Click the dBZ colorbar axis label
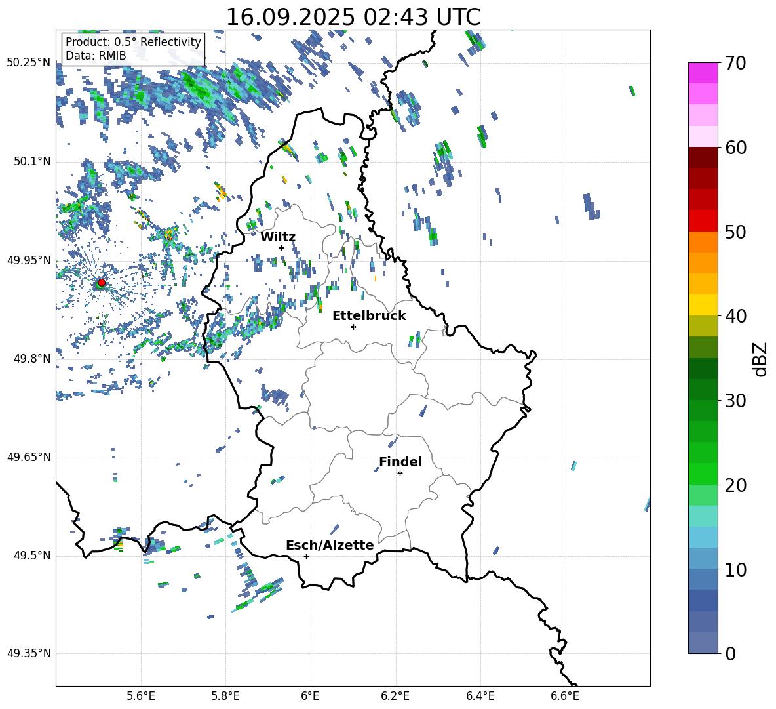Screen dimensions: 776x709 pos(761,359)
